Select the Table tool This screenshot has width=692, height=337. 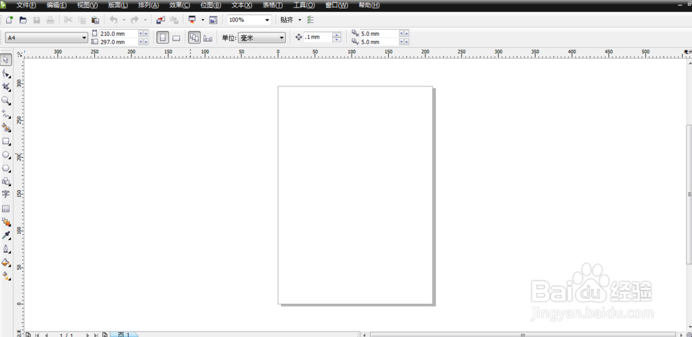pos(6,209)
